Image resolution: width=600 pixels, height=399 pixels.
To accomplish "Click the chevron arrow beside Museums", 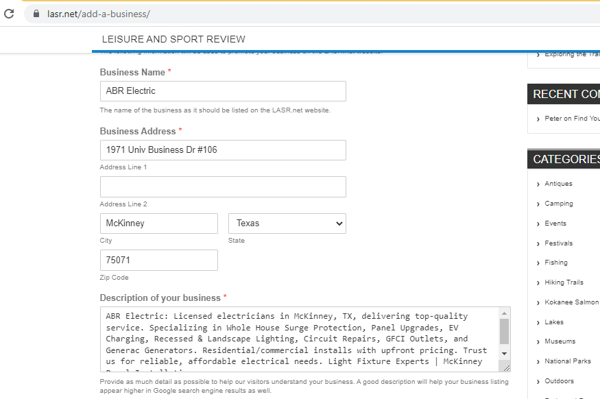I will (538, 342).
